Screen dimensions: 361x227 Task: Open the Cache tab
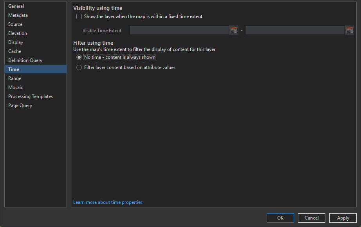tap(15, 51)
